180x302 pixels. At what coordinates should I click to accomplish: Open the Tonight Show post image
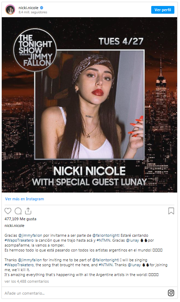pyautogui.click(x=89, y=105)
